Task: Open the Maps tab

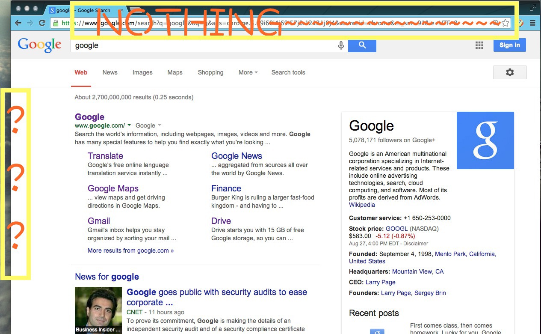Action: tap(175, 72)
